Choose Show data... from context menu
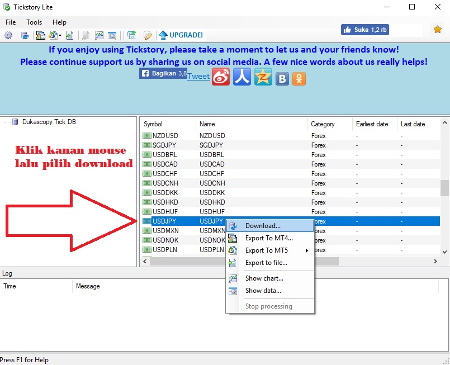The image size is (450, 365). pyautogui.click(x=270, y=291)
